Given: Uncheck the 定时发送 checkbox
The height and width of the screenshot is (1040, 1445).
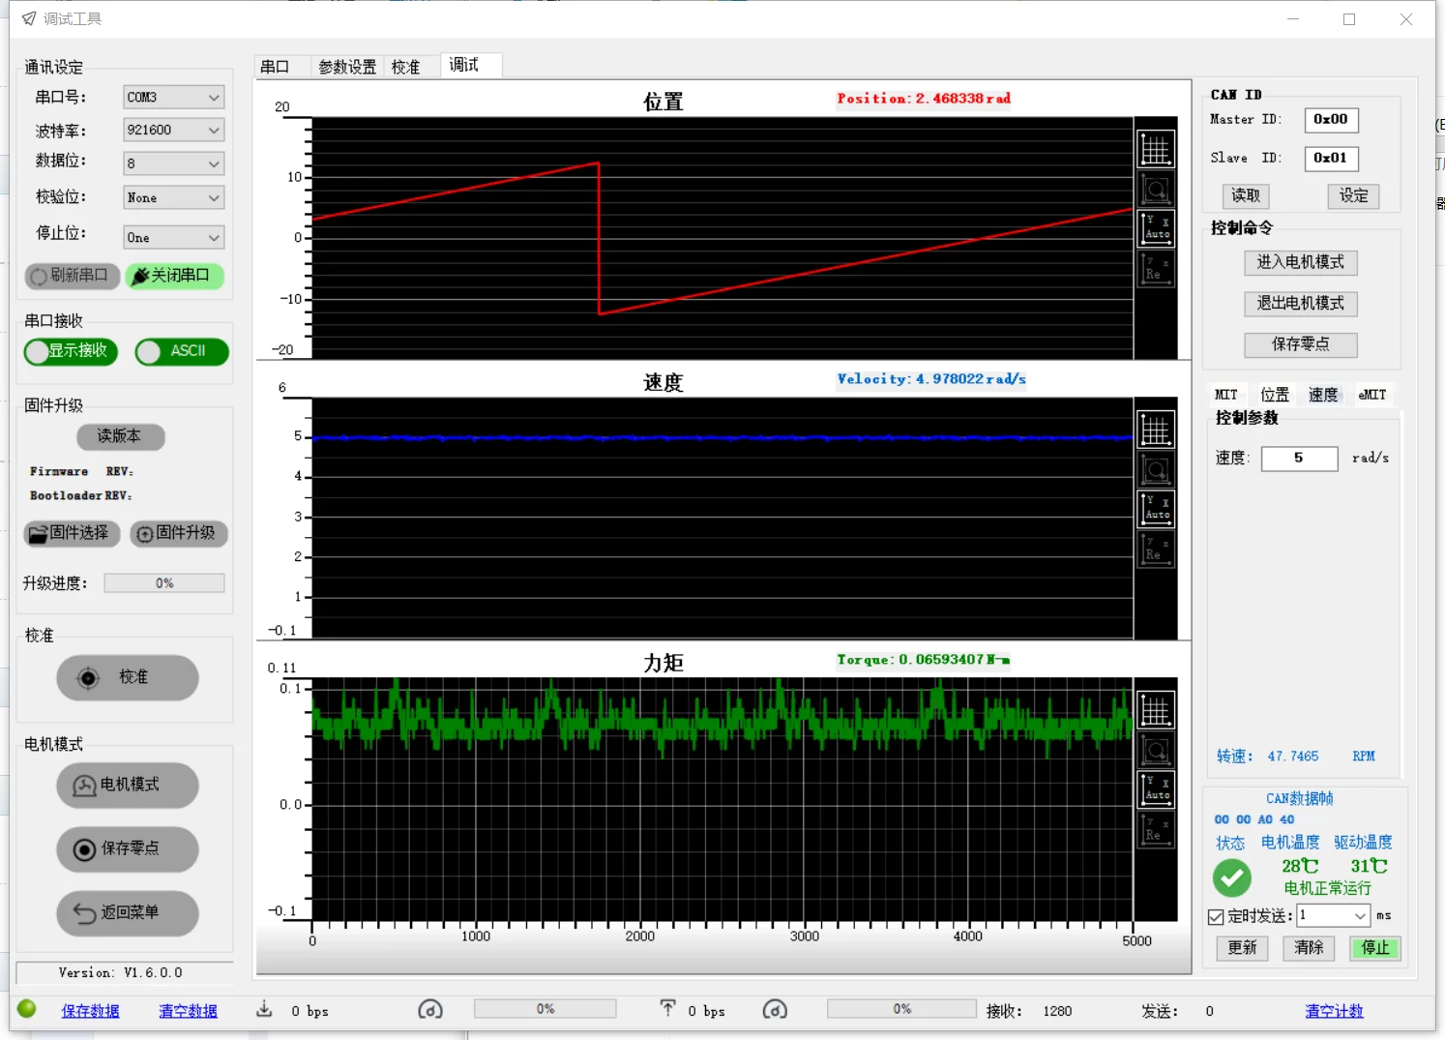Looking at the screenshot, I should (1216, 916).
